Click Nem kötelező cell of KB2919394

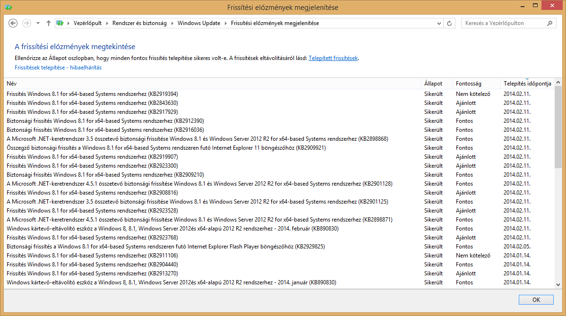[473, 94]
